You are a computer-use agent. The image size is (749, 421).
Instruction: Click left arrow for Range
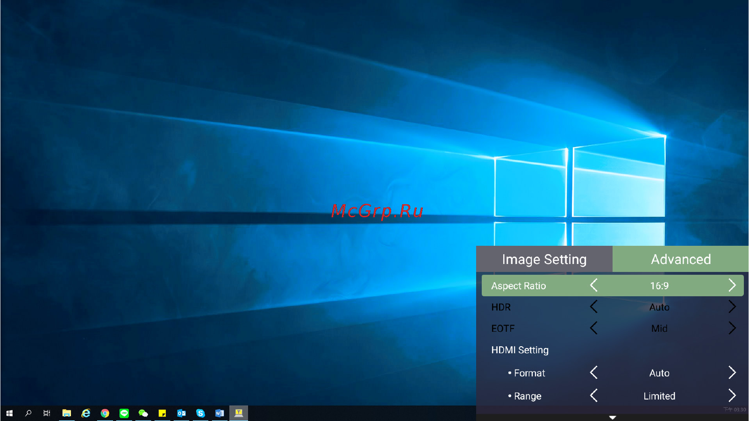point(594,396)
